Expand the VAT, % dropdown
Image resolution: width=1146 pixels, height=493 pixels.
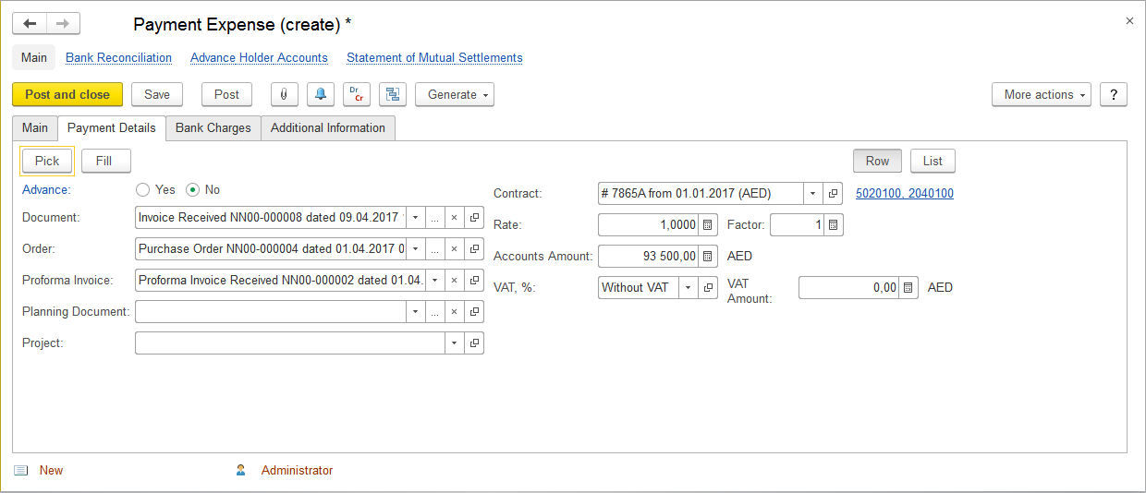pyautogui.click(x=687, y=288)
